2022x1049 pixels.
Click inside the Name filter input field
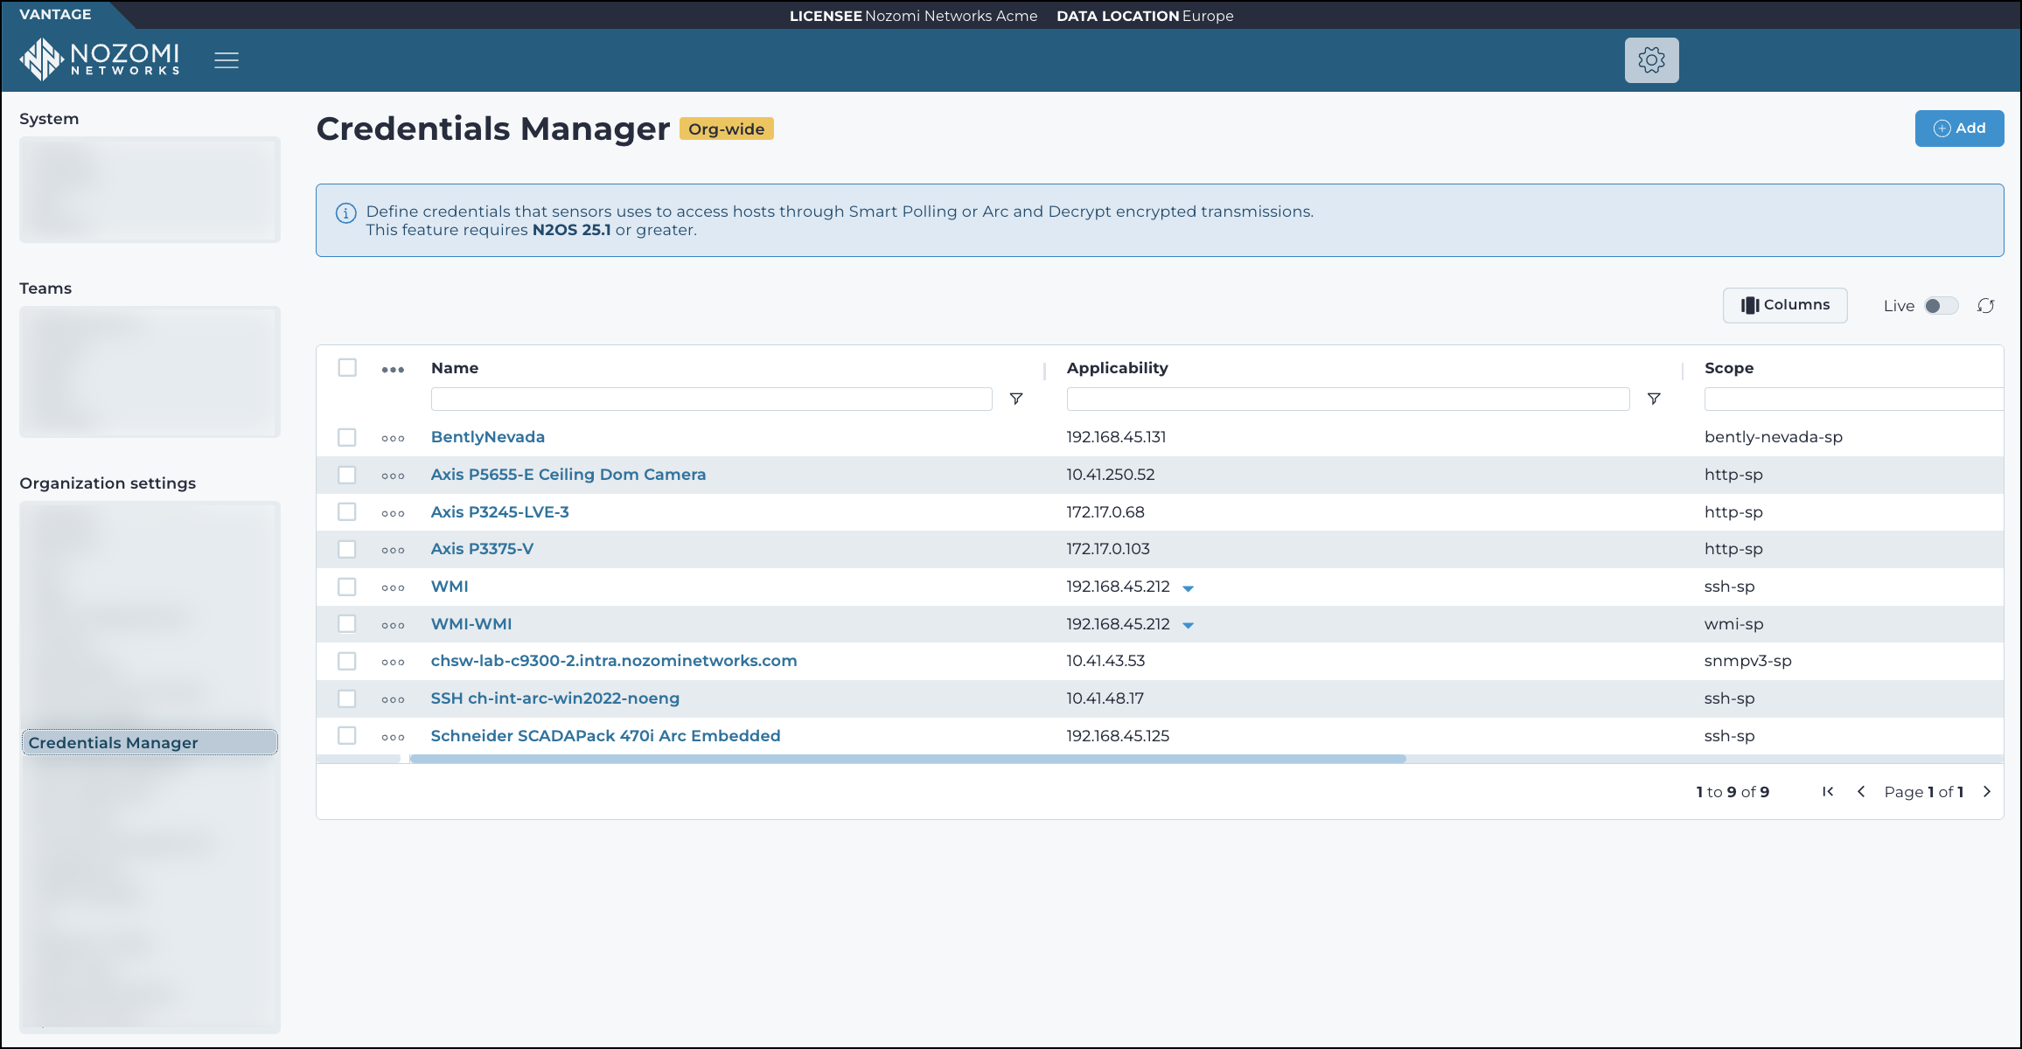[711, 399]
